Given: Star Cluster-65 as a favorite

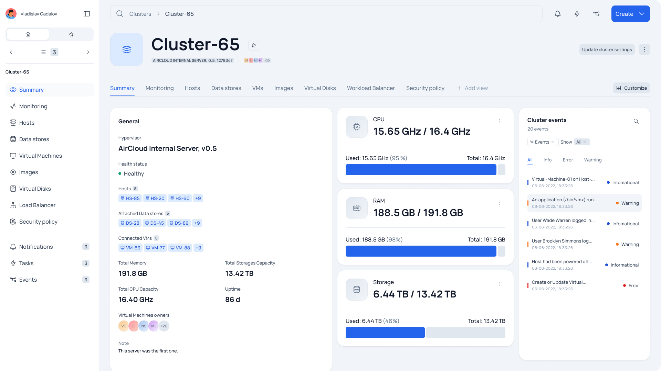Looking at the screenshot, I should (x=254, y=45).
